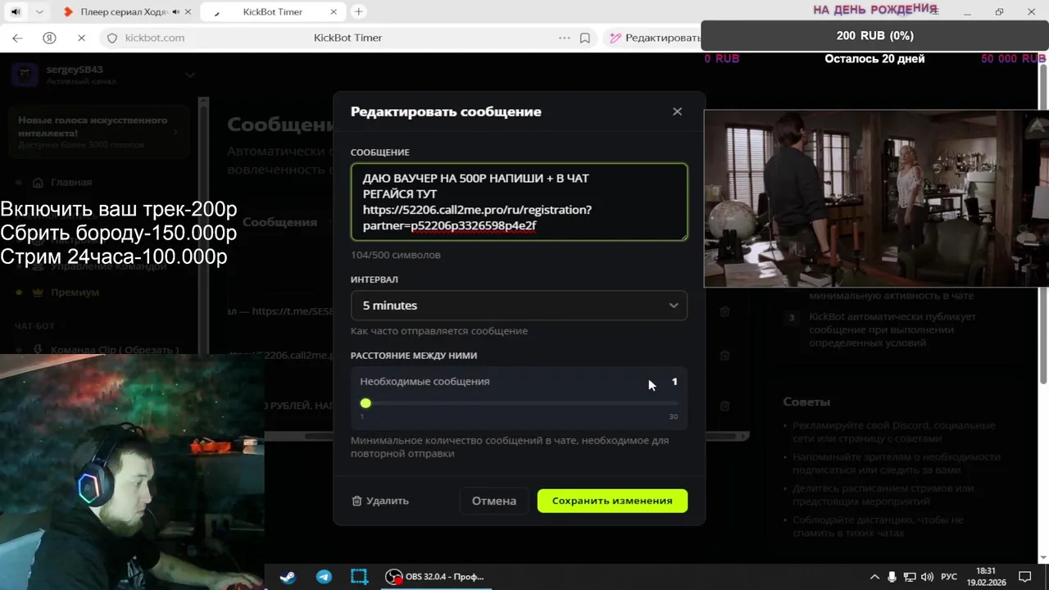Open Steam from the taskbar
This screenshot has width=1049, height=590.
click(x=288, y=577)
